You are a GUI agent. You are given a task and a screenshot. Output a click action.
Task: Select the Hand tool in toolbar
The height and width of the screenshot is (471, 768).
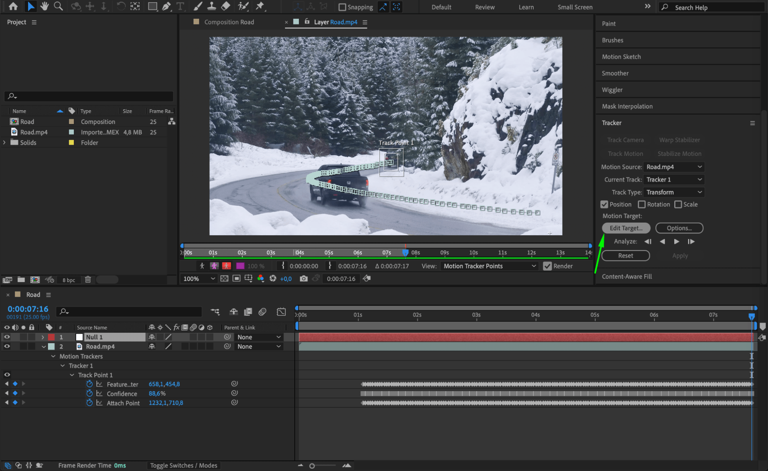tap(45, 6)
